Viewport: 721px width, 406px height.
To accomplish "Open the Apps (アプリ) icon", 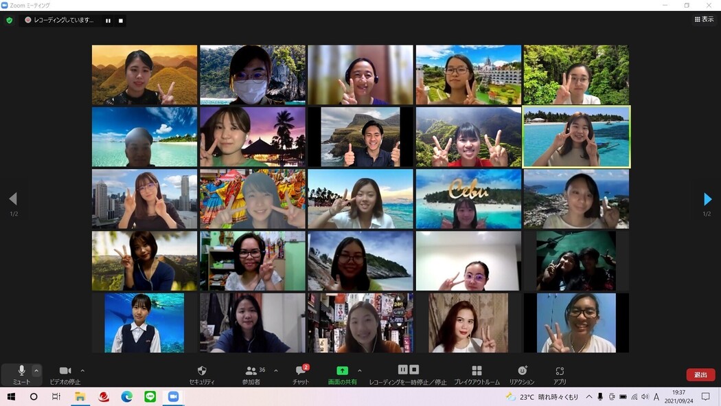I will click(x=560, y=371).
